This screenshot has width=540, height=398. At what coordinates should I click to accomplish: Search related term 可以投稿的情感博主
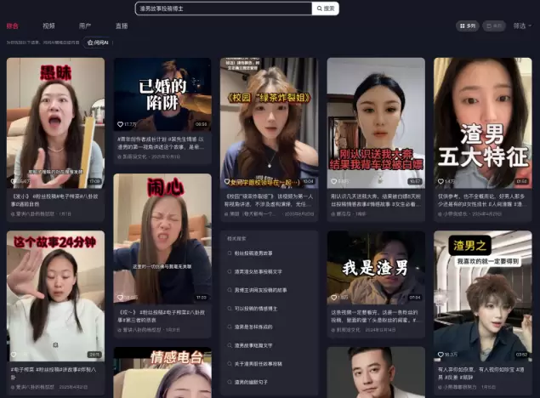(256, 309)
